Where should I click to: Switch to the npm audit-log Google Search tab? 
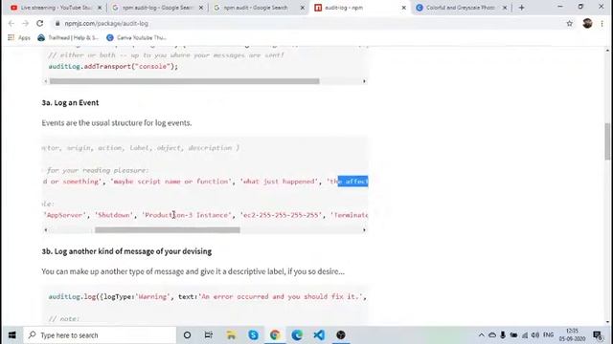click(154, 8)
